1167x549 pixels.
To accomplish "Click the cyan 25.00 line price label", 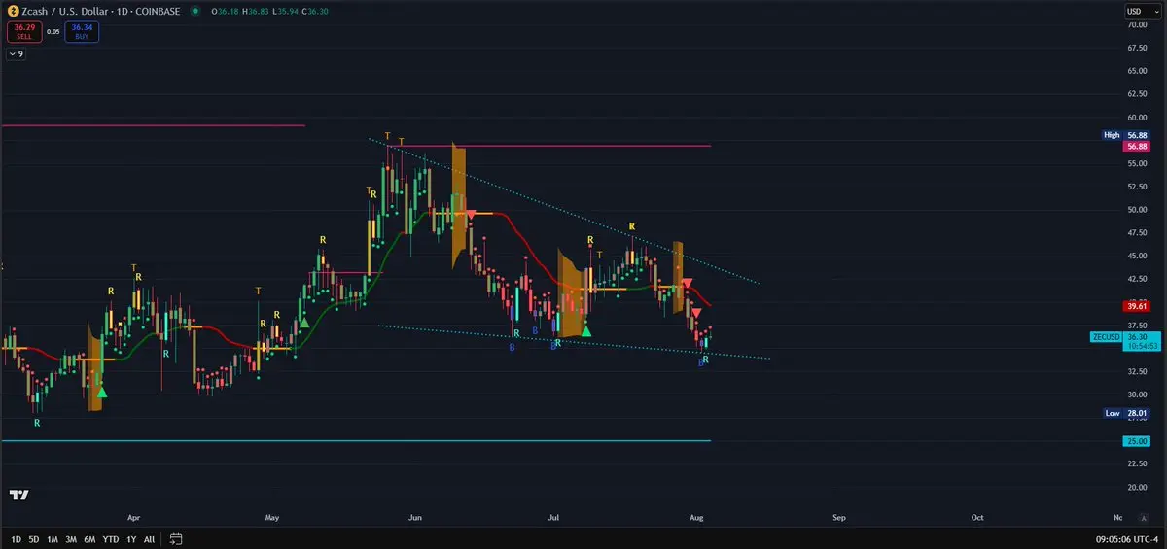I will click(x=1136, y=441).
